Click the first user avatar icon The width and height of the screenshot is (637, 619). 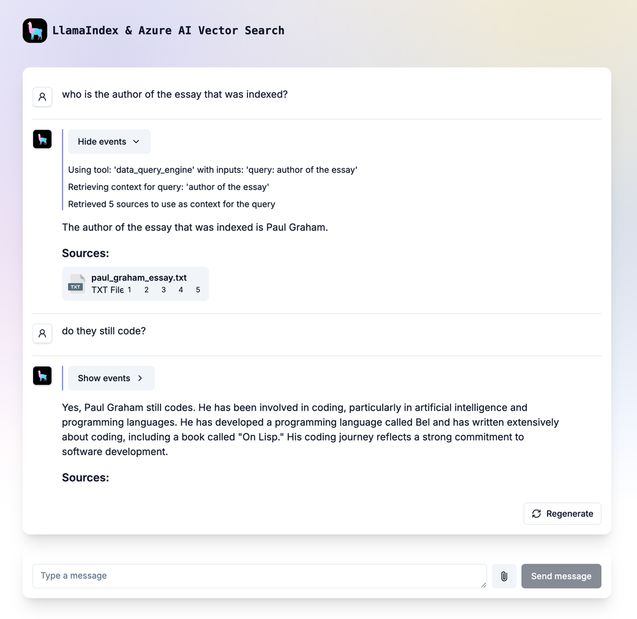[42, 97]
